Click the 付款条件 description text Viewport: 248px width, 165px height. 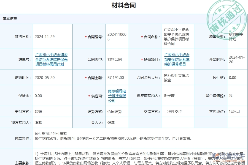96,136
